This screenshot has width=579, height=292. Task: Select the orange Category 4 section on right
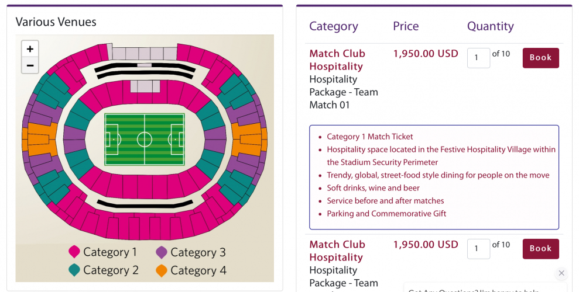pos(249,139)
